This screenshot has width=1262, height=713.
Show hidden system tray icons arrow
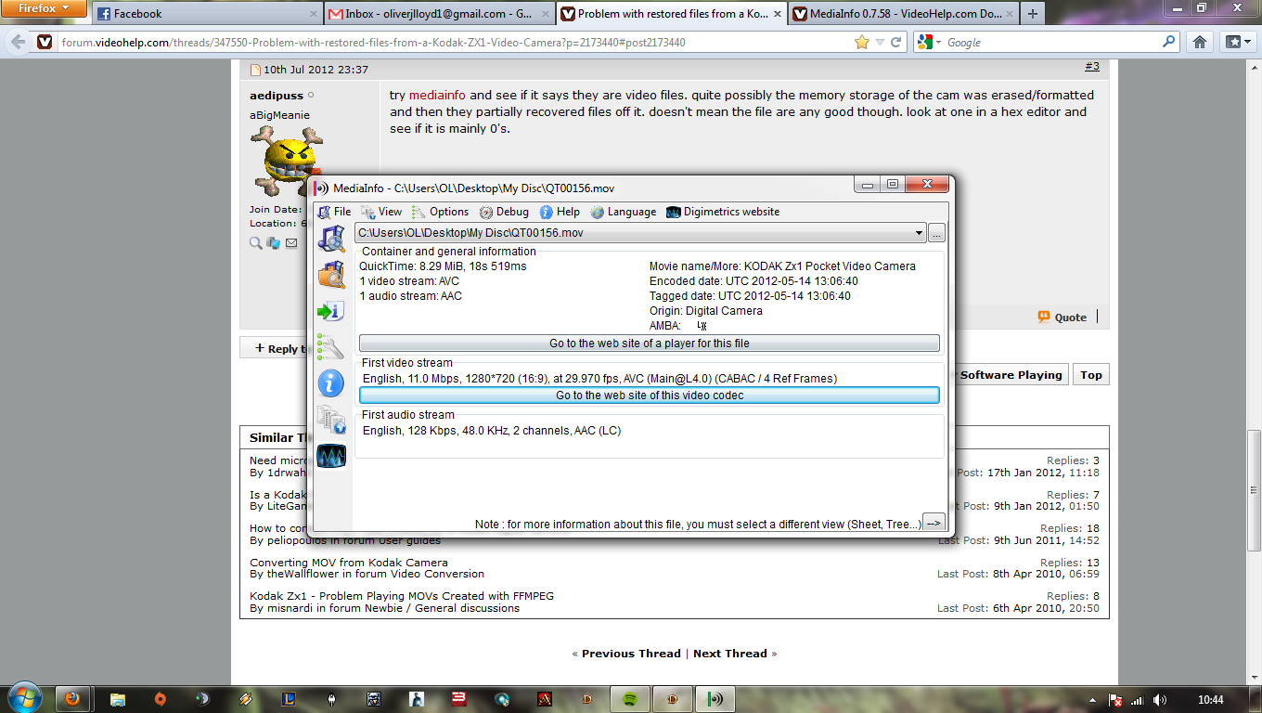tap(1094, 699)
